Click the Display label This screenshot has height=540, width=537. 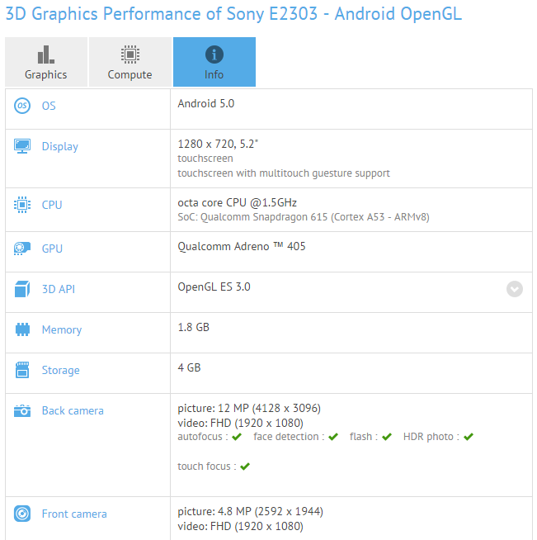pyautogui.click(x=60, y=147)
